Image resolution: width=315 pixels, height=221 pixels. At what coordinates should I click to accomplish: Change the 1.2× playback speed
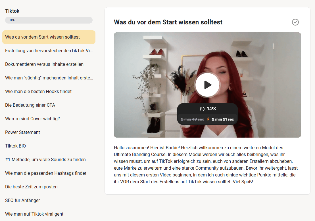[208, 109]
